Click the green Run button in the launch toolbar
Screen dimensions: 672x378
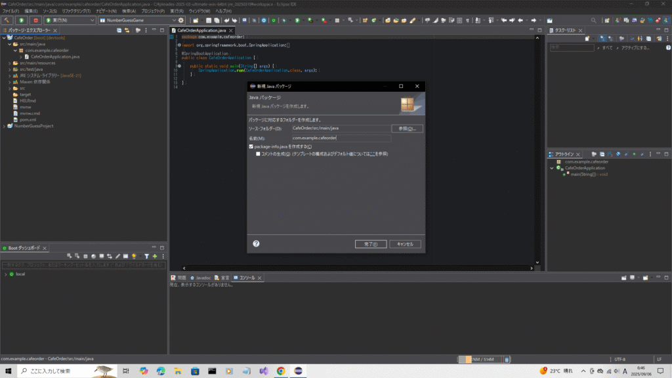coord(22,20)
